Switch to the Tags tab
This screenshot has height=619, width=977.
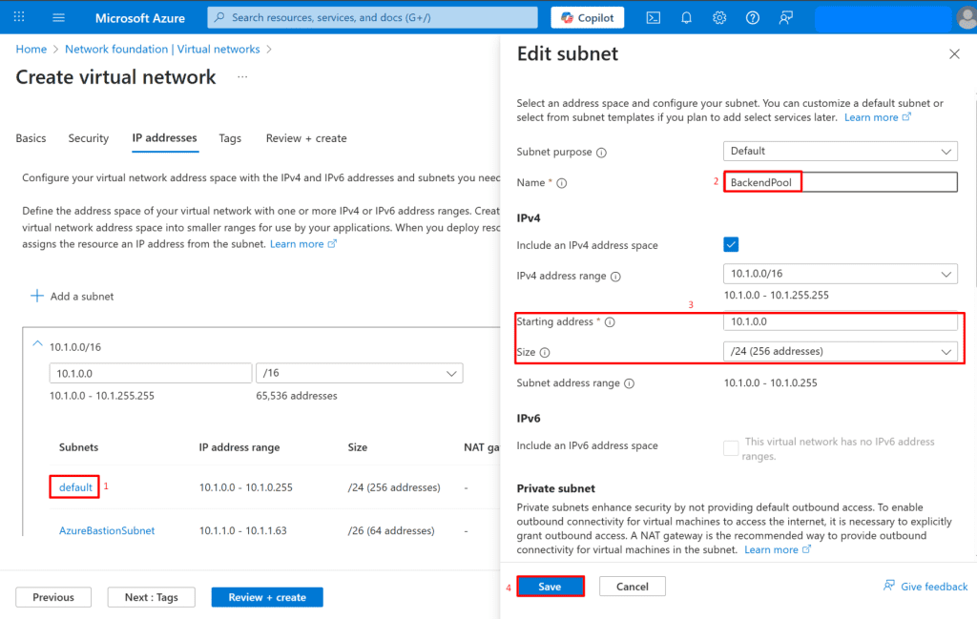(x=230, y=138)
